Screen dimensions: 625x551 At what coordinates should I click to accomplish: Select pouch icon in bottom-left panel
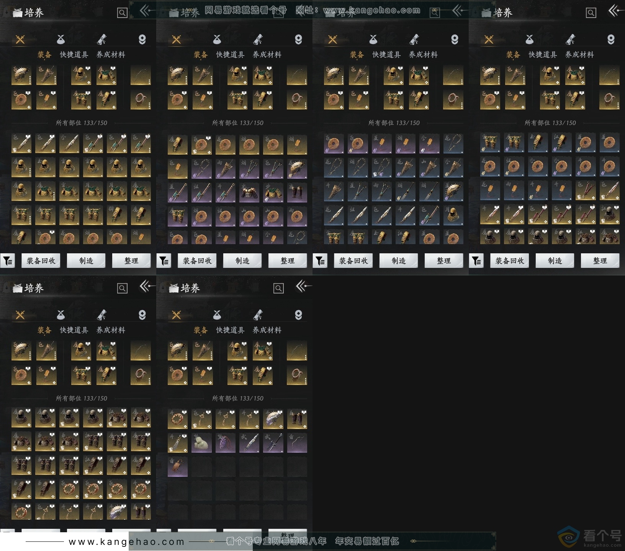pos(61,315)
